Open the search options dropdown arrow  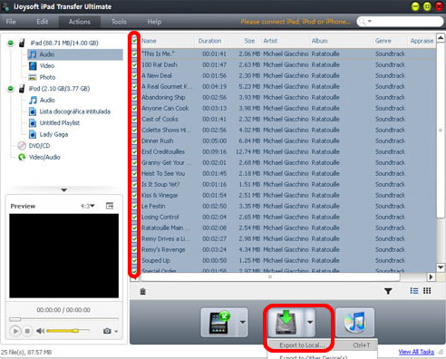[x=369, y=22]
